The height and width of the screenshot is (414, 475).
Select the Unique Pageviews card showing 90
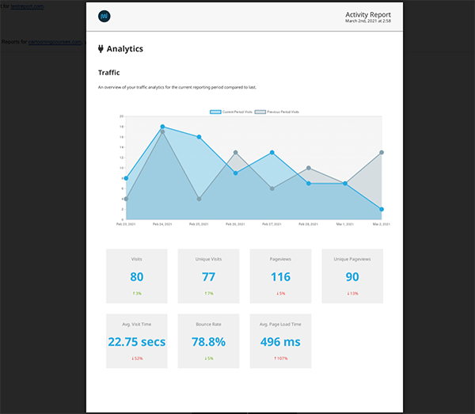(352, 276)
